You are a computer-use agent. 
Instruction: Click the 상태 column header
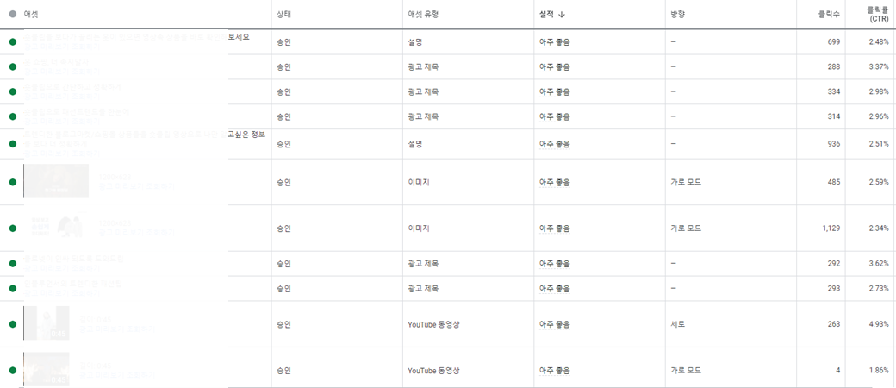tap(283, 15)
